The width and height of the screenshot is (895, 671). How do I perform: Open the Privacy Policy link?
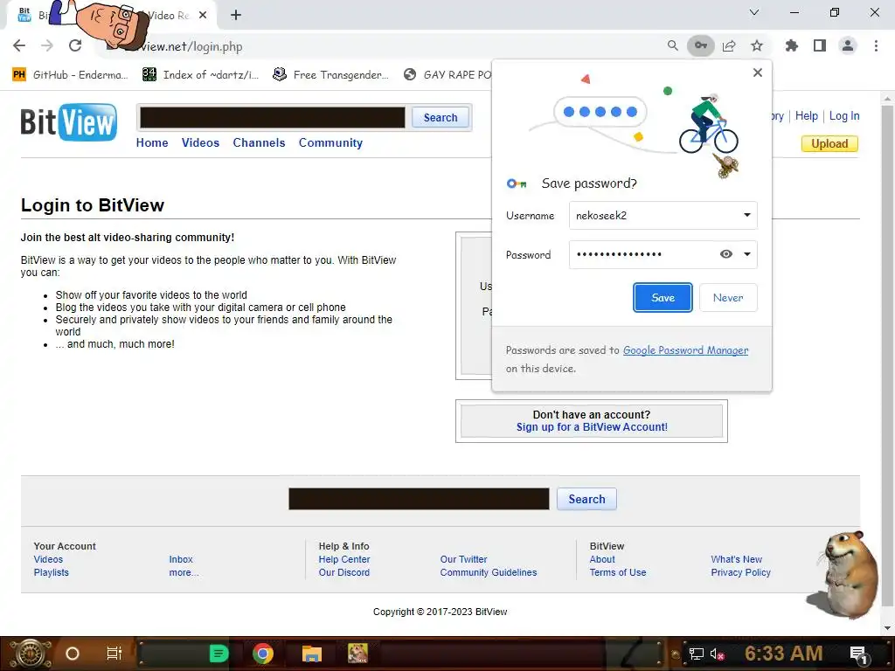(740, 572)
